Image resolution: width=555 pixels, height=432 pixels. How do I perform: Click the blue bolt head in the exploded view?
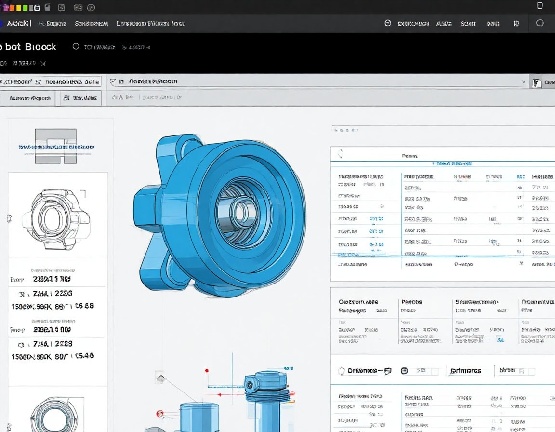pos(265,381)
